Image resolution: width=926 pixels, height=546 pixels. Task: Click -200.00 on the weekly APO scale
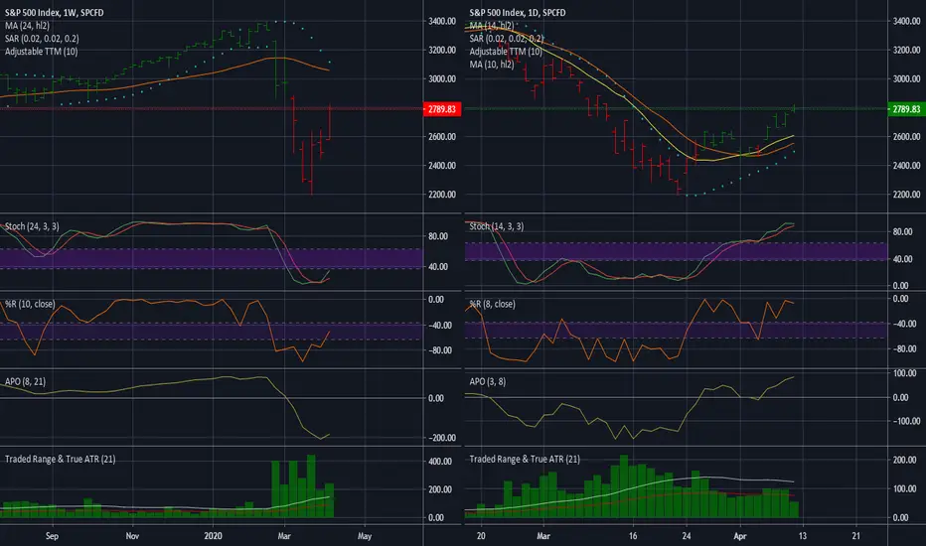442,438
